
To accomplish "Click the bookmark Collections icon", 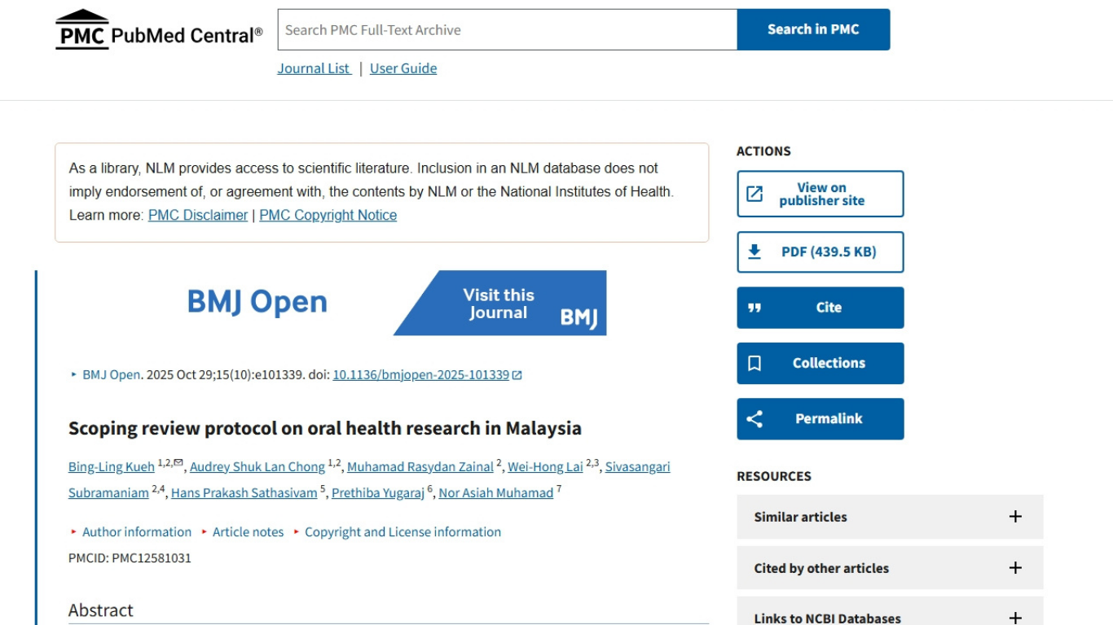I will click(754, 363).
